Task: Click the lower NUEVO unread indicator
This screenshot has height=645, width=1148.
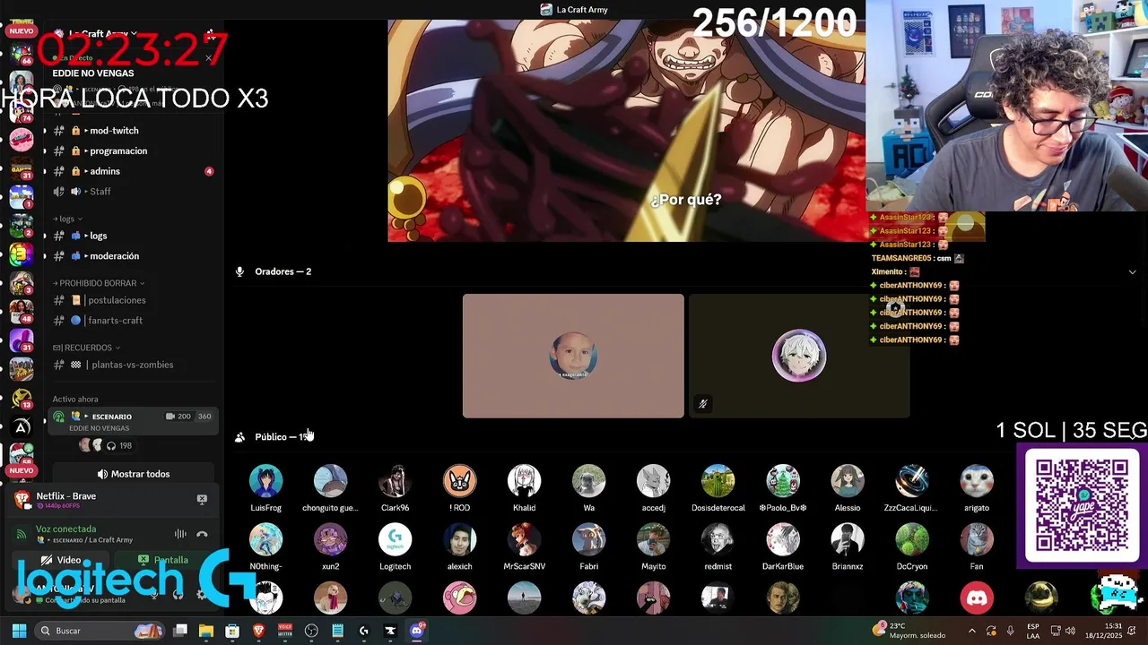Action: click(21, 470)
